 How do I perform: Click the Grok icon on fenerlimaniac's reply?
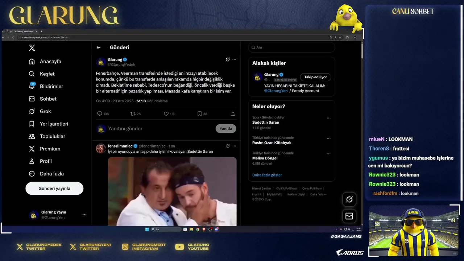coord(228,146)
